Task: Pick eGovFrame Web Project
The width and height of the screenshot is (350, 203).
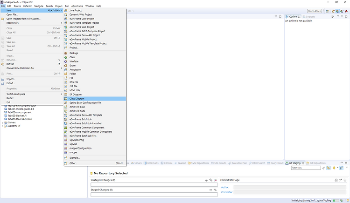Action: (95, 27)
